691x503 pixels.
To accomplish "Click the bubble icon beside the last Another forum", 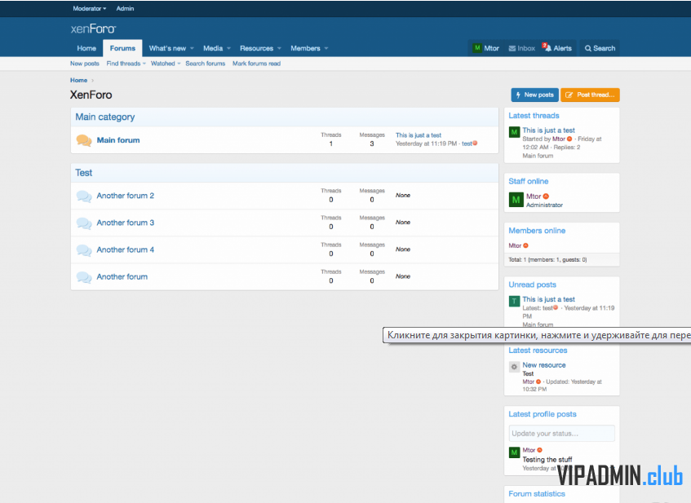I will click(84, 277).
